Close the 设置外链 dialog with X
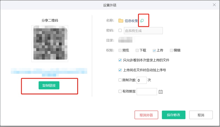 click(214, 5)
